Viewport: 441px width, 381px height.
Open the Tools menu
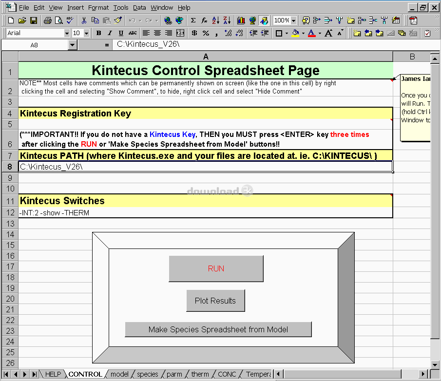[121, 8]
